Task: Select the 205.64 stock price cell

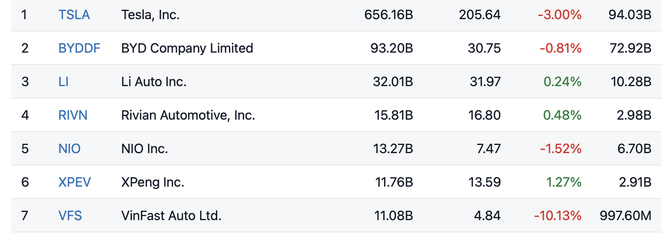Action: (480, 15)
